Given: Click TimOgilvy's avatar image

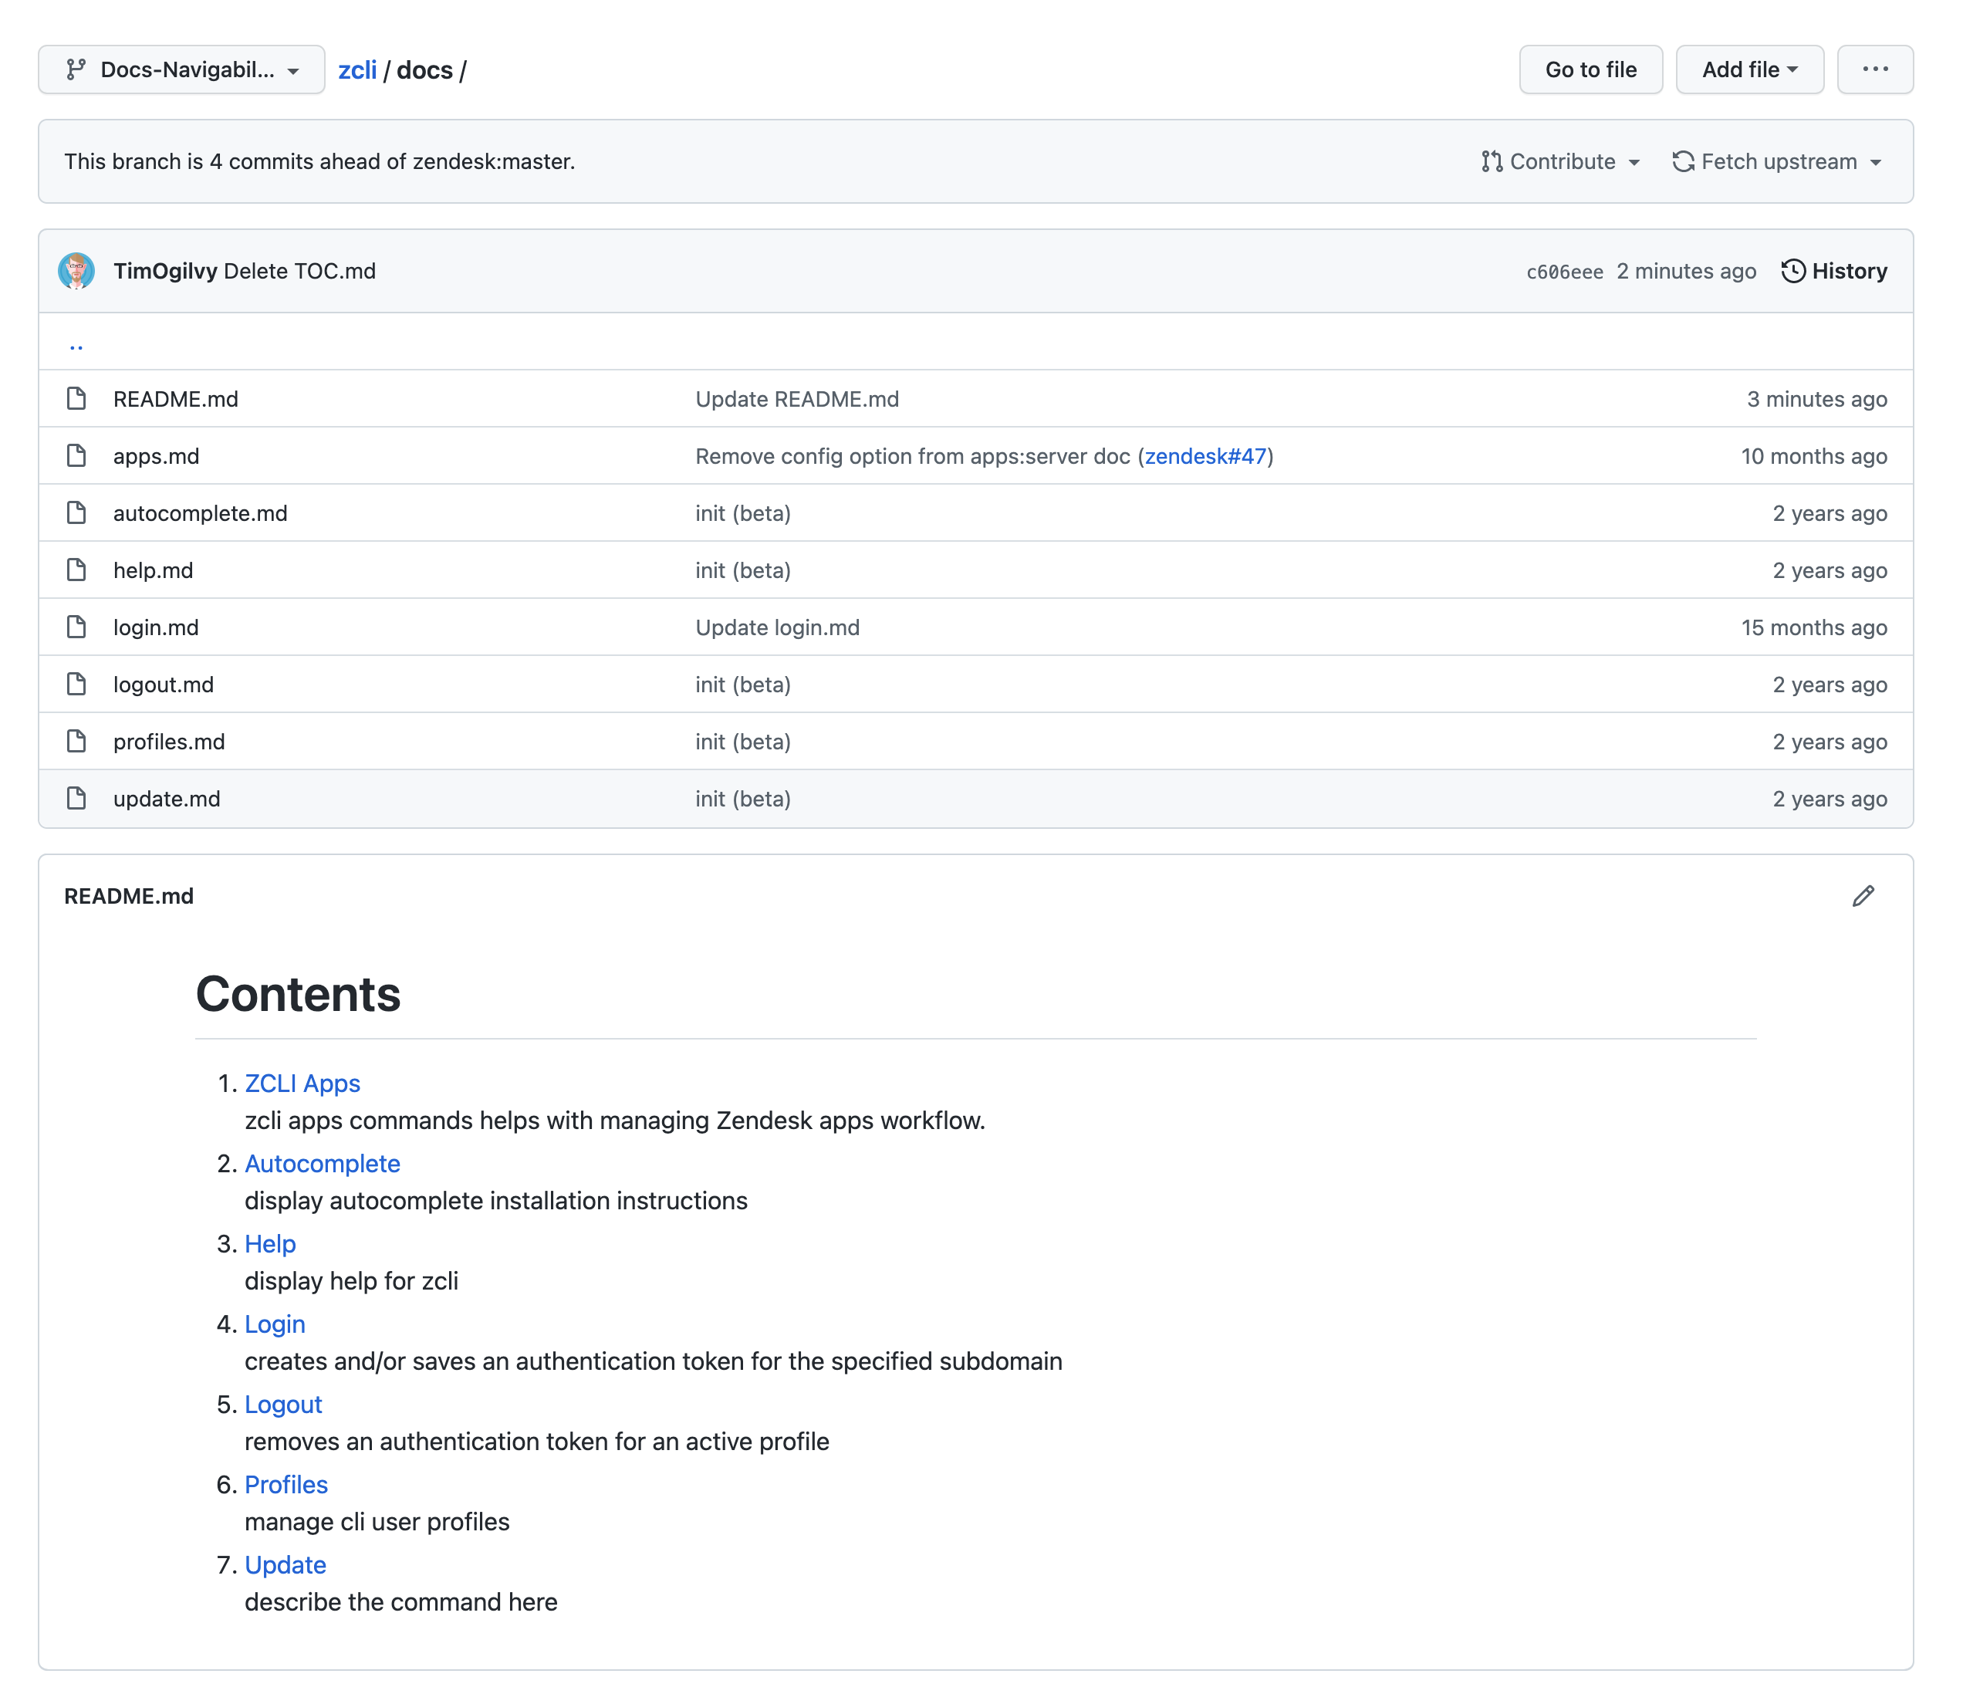Looking at the screenshot, I should click(76, 271).
